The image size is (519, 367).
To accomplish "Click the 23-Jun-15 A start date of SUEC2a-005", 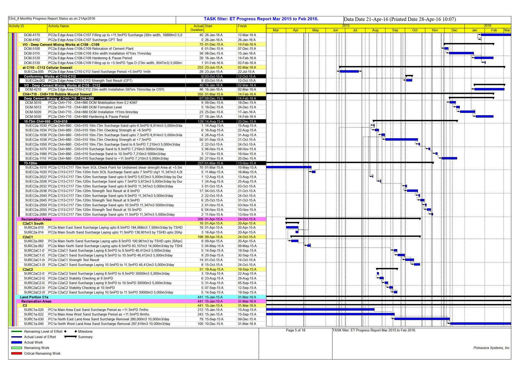I will (214, 72).
